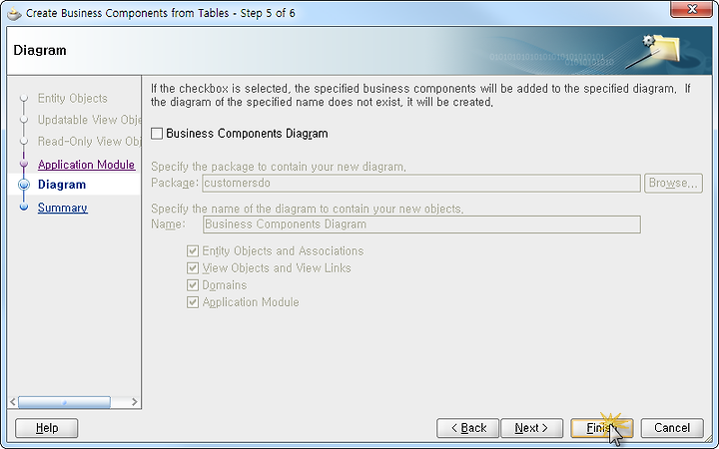Screen dimensions: 719x449
Task: Click the Next button
Action: click(x=532, y=428)
